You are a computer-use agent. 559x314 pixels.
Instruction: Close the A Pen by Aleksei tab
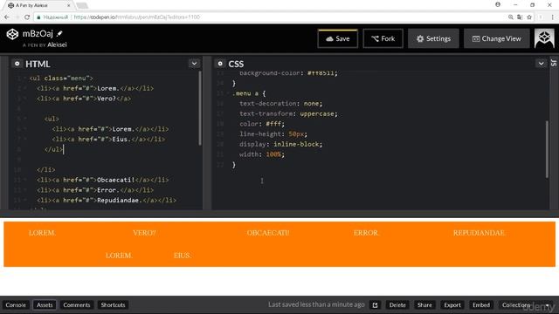point(69,6)
